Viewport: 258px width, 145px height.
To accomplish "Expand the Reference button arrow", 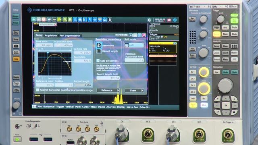I will [118, 90].
